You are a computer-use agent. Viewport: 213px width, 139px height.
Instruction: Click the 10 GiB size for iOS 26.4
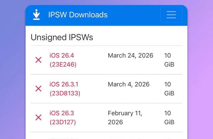169,60
